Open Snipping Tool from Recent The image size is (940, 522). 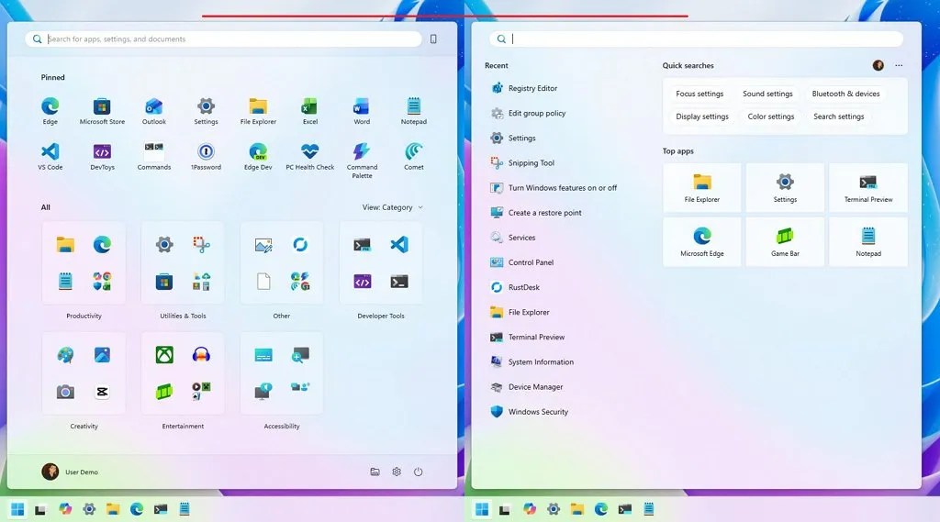coord(522,163)
